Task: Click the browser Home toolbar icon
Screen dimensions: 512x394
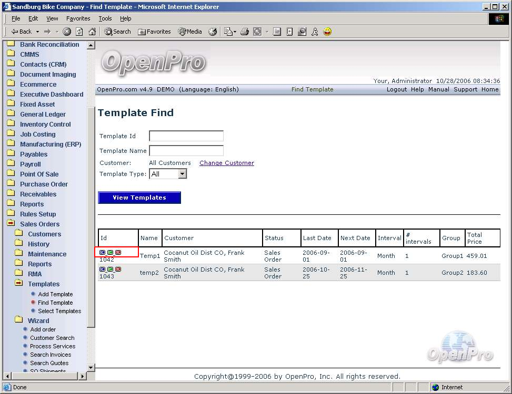Action: pos(92,32)
